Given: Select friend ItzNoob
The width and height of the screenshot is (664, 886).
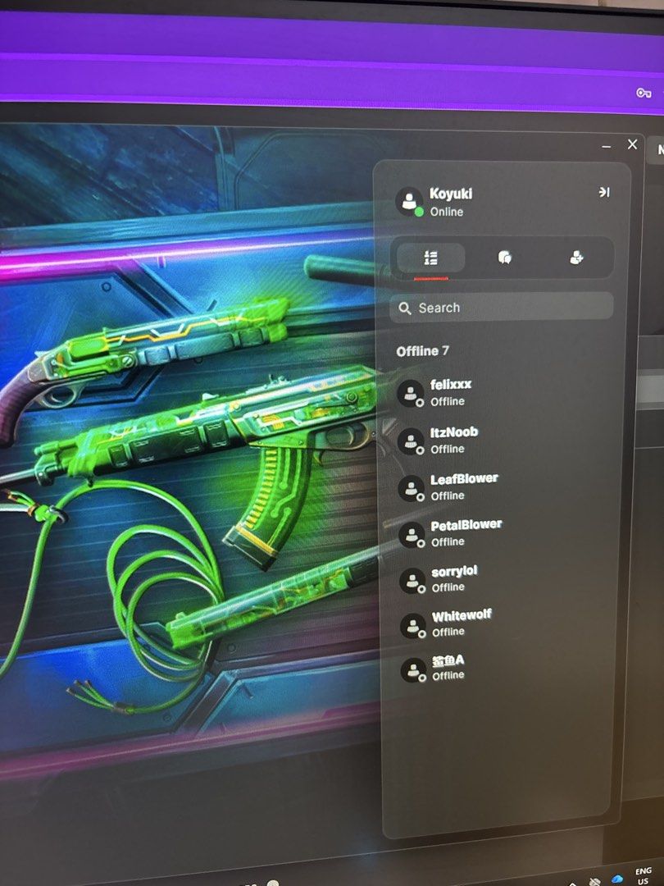Looking at the screenshot, I should pos(503,441).
